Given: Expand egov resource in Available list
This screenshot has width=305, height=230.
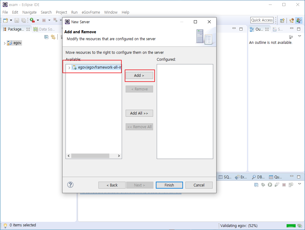Looking at the screenshot, I should [x=69, y=68].
